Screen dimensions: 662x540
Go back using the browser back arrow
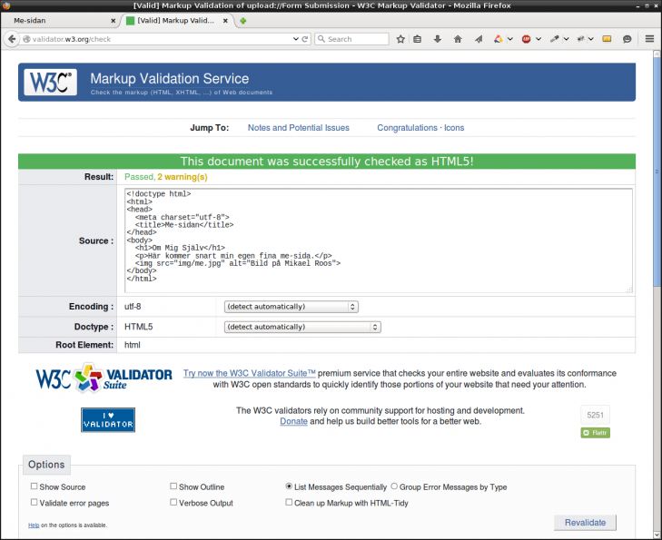pos(12,39)
